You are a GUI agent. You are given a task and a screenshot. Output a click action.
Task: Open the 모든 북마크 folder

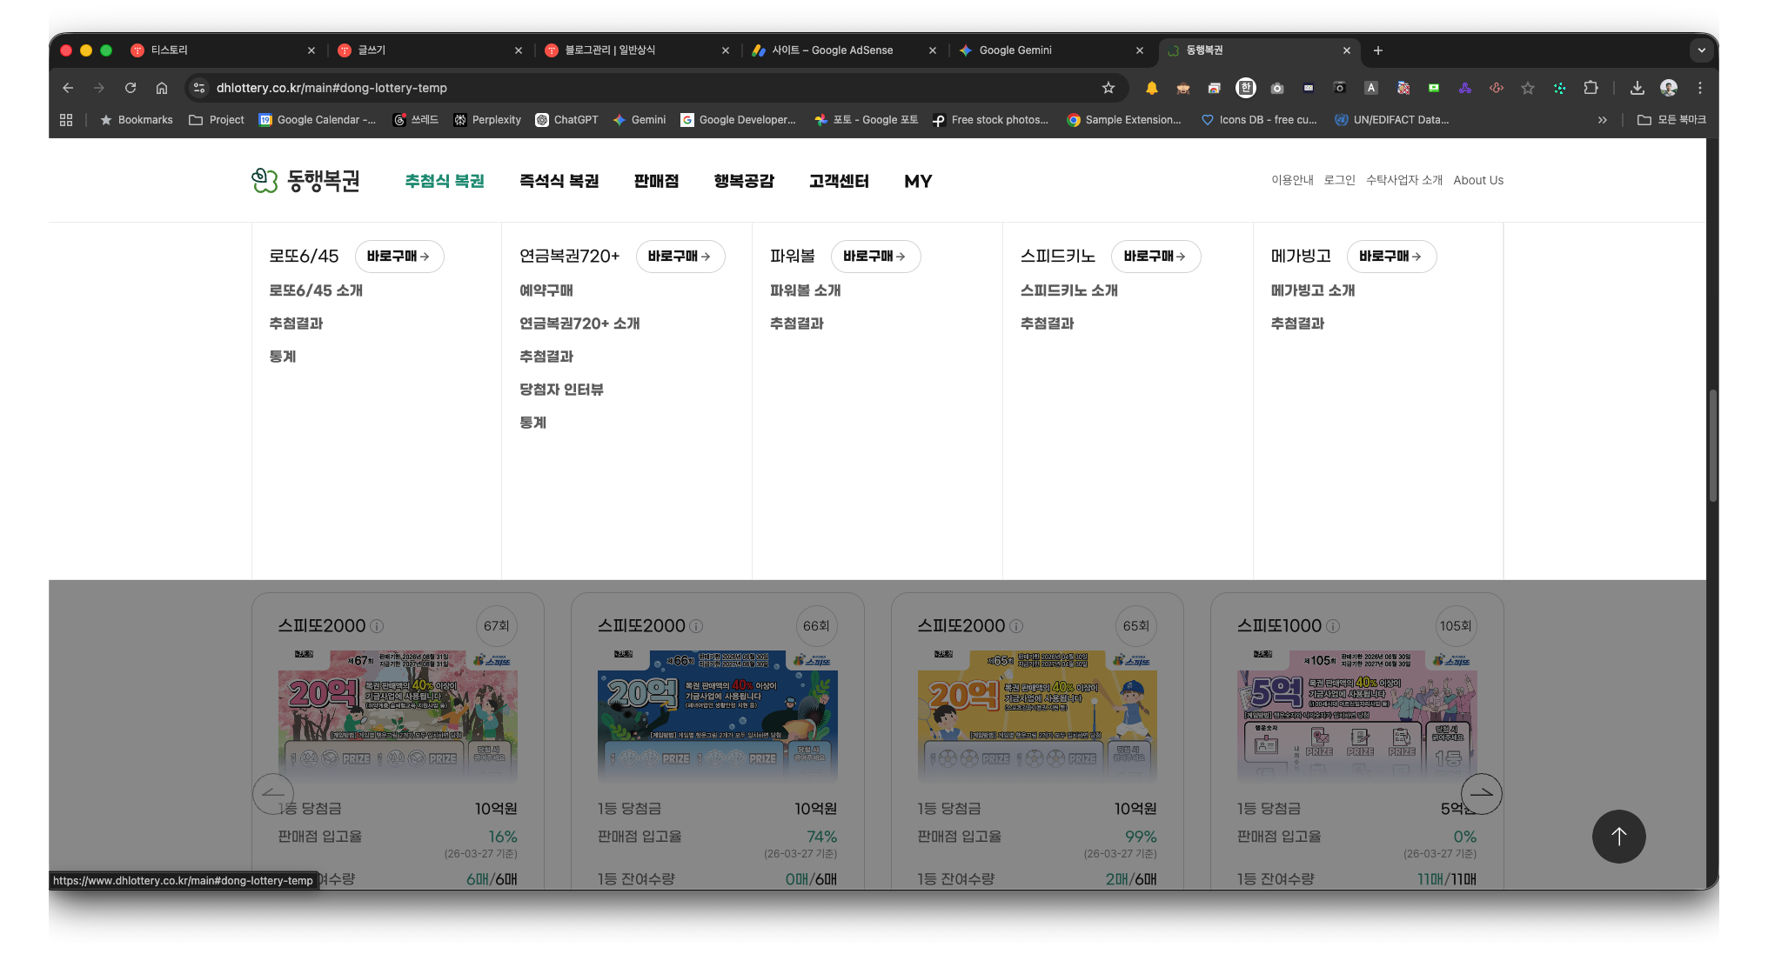[1671, 120]
